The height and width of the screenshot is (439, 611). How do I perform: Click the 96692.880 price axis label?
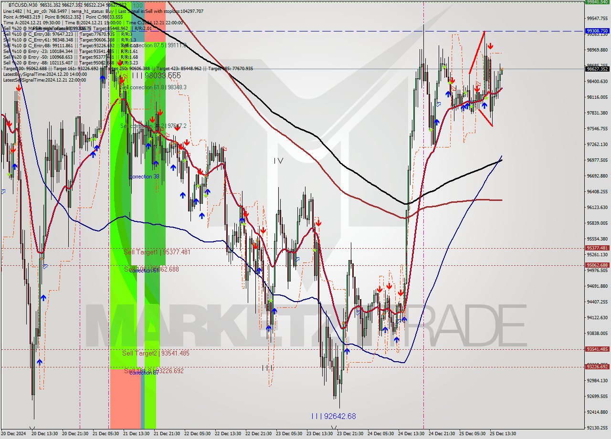(597, 176)
